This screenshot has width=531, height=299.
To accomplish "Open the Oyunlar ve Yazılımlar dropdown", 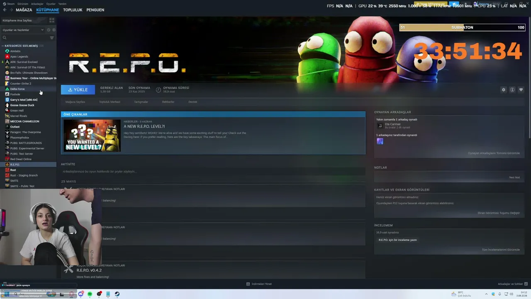I will [23, 30].
